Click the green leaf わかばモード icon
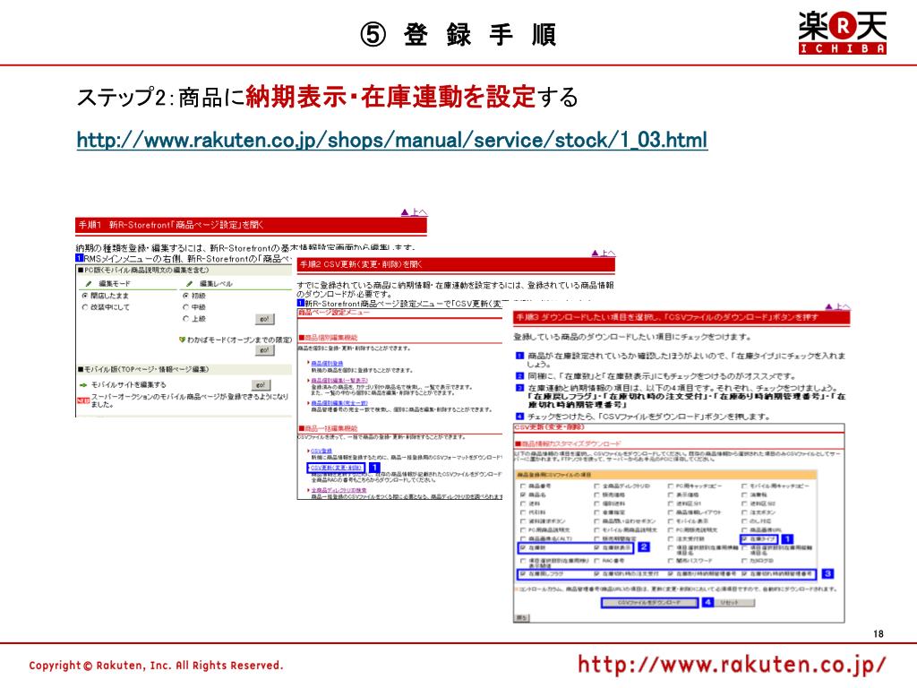 tap(183, 340)
